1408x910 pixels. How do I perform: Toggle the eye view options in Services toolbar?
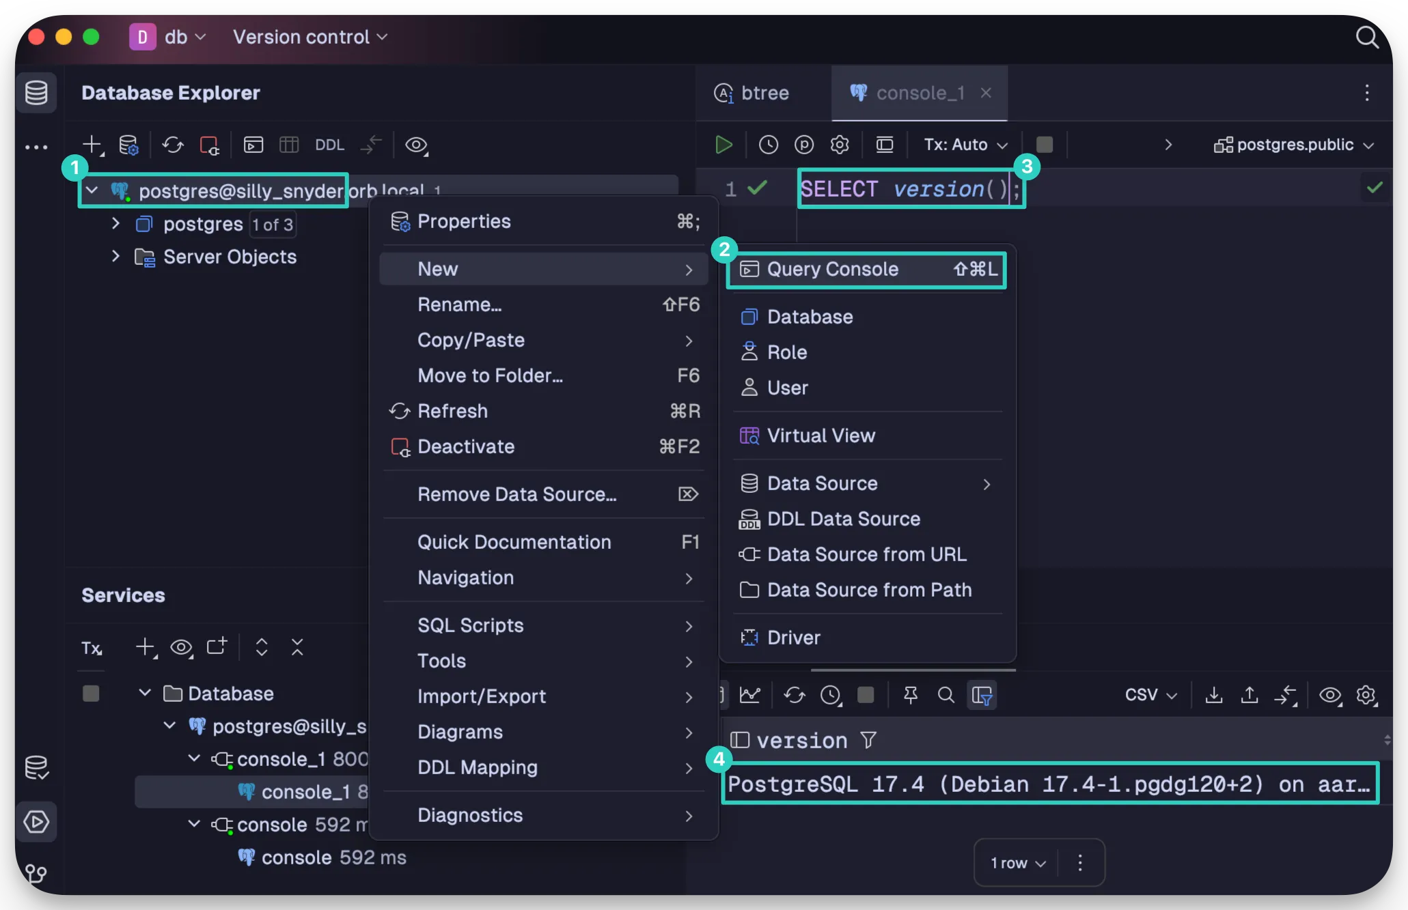pyautogui.click(x=181, y=647)
